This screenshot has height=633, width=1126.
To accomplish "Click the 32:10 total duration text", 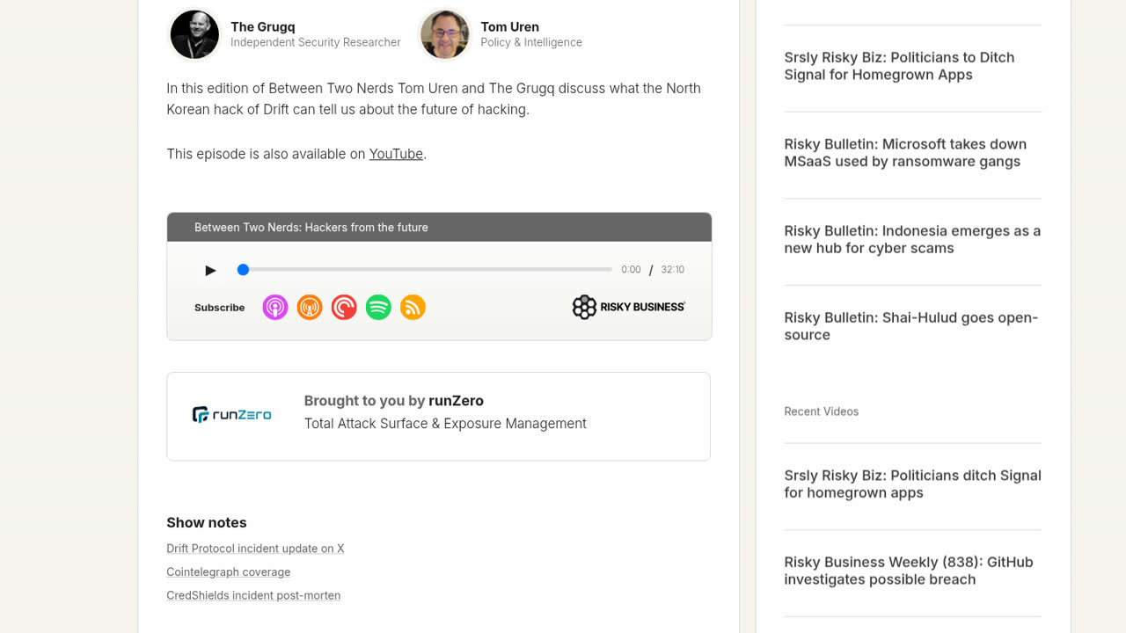I will [673, 270].
